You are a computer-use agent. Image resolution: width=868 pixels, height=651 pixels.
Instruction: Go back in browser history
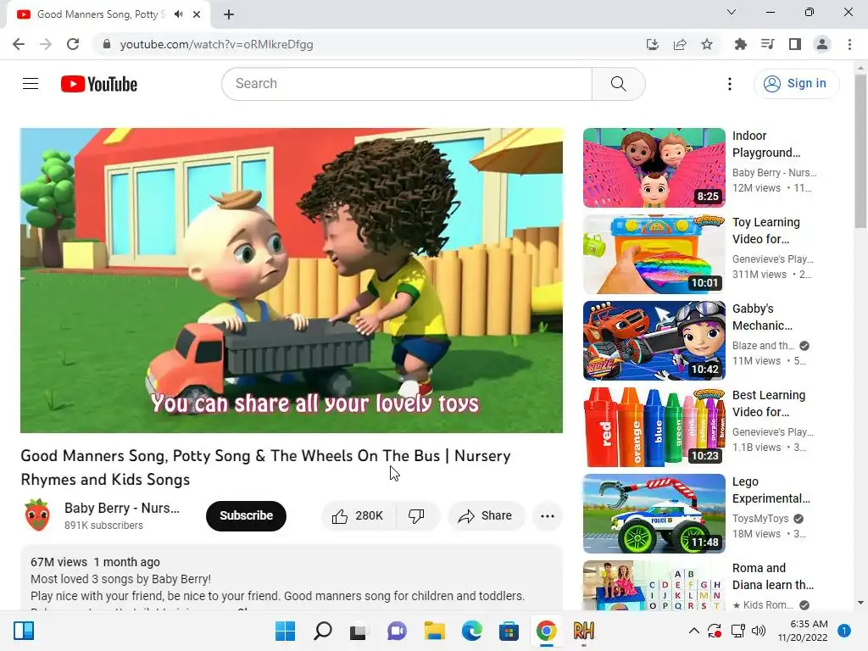19,44
